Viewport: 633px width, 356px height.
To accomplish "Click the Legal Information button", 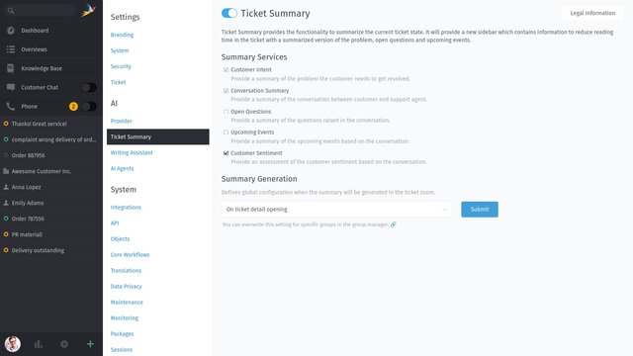I will (x=592, y=13).
